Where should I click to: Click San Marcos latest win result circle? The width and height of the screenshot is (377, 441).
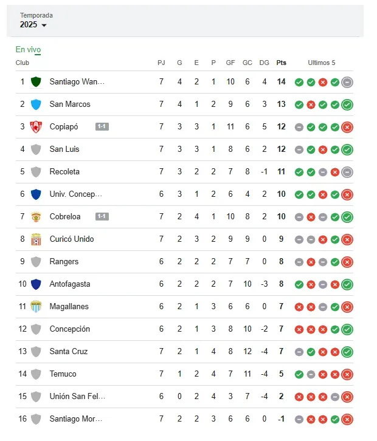click(347, 104)
